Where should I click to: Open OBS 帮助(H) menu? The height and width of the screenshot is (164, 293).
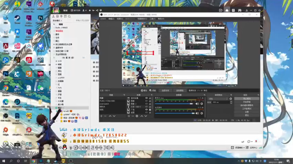[x=161, y=19]
